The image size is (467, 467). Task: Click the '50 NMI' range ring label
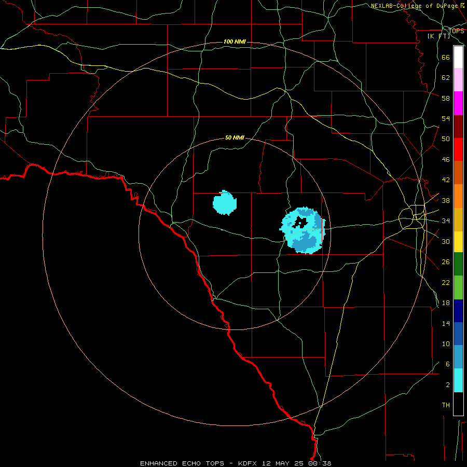click(x=235, y=138)
